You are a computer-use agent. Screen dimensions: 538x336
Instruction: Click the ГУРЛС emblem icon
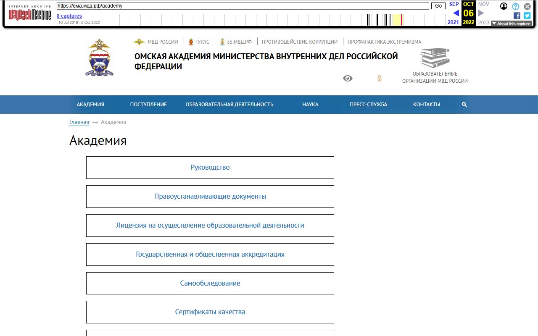point(191,42)
